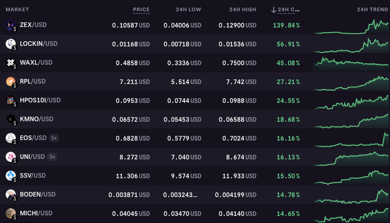The width and height of the screenshot is (390, 223).
Task: Click the MICHI 24H trend chart
Action: coord(351,215)
